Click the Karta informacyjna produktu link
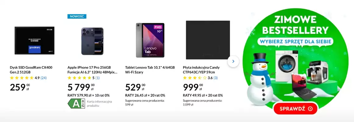Screen dimensions: 354x122 tap(100, 103)
